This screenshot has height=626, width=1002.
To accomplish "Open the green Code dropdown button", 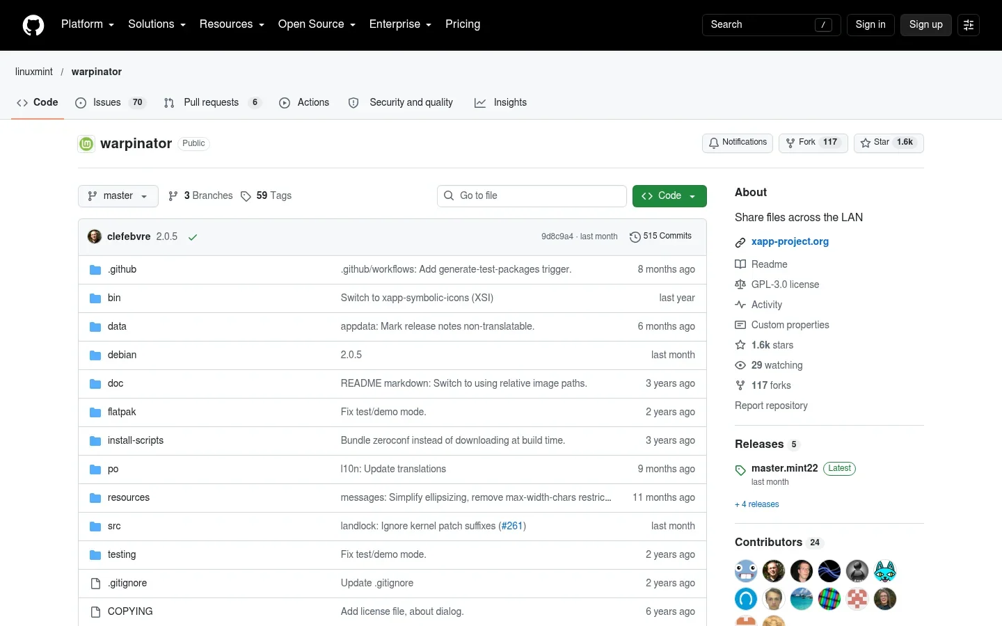I will [669, 196].
